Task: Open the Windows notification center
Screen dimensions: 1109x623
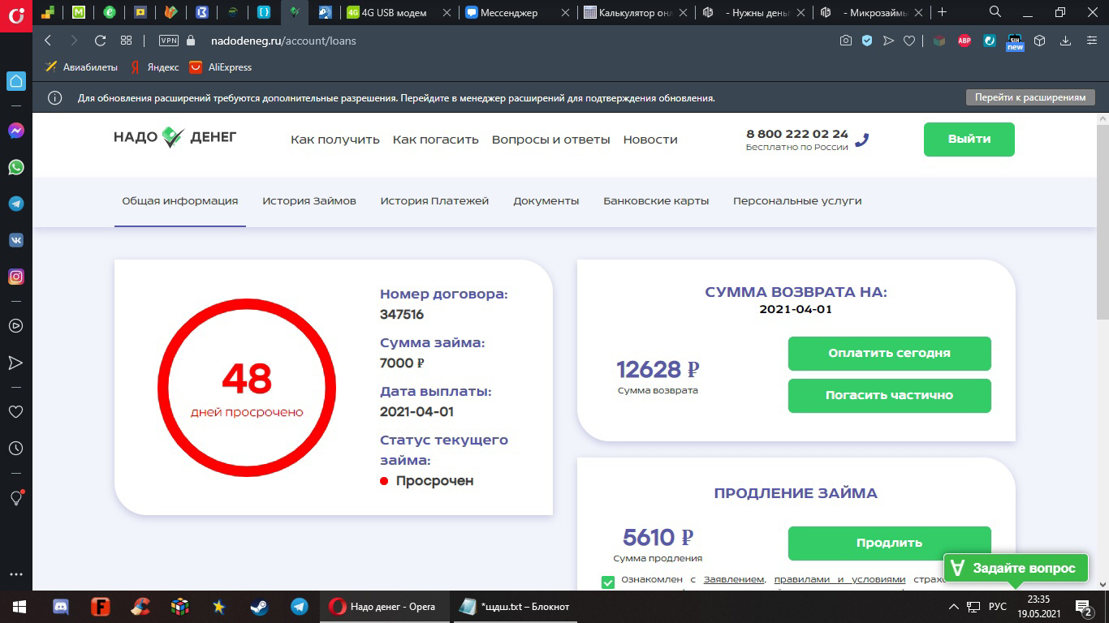Action: [x=1084, y=607]
